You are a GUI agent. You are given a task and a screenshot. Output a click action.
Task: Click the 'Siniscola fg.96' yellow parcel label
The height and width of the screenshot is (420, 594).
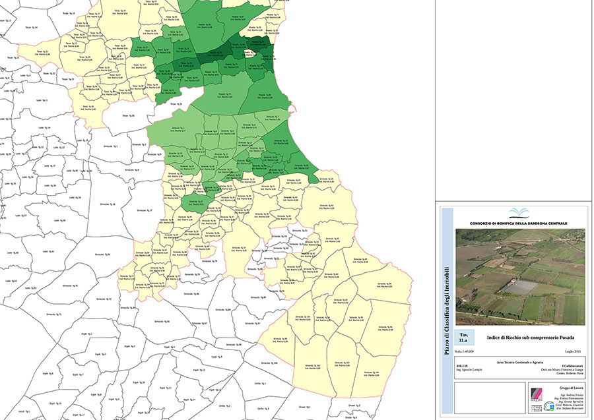pyautogui.click(x=385, y=328)
